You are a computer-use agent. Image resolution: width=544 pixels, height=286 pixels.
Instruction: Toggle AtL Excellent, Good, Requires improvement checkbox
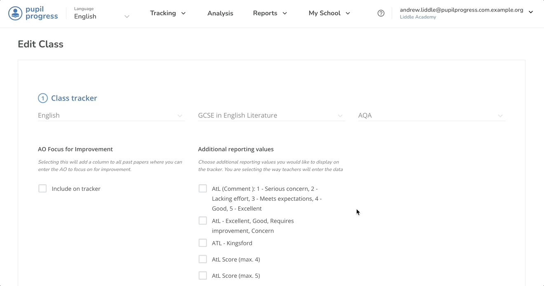203,220
